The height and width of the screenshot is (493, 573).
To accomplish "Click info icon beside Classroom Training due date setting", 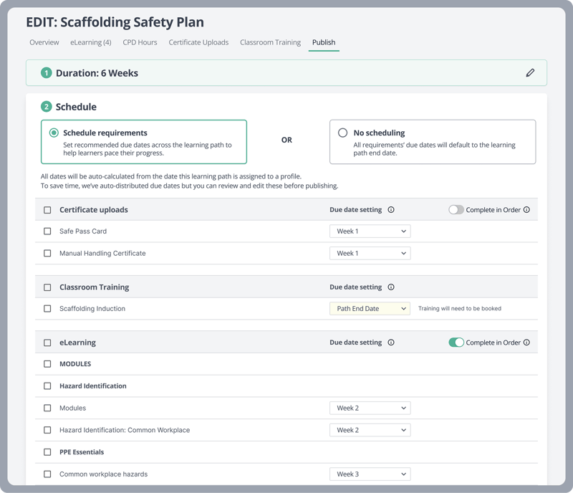I will [x=391, y=287].
